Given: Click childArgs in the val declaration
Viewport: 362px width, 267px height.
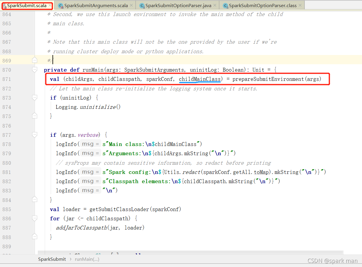Looking at the screenshot, I should (79, 79).
